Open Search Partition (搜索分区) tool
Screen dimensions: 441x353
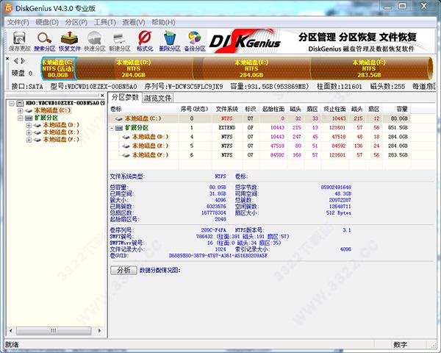(x=44, y=41)
